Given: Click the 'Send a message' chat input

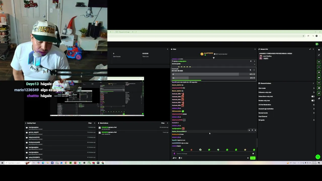Looking at the screenshot, I should click(213, 154).
